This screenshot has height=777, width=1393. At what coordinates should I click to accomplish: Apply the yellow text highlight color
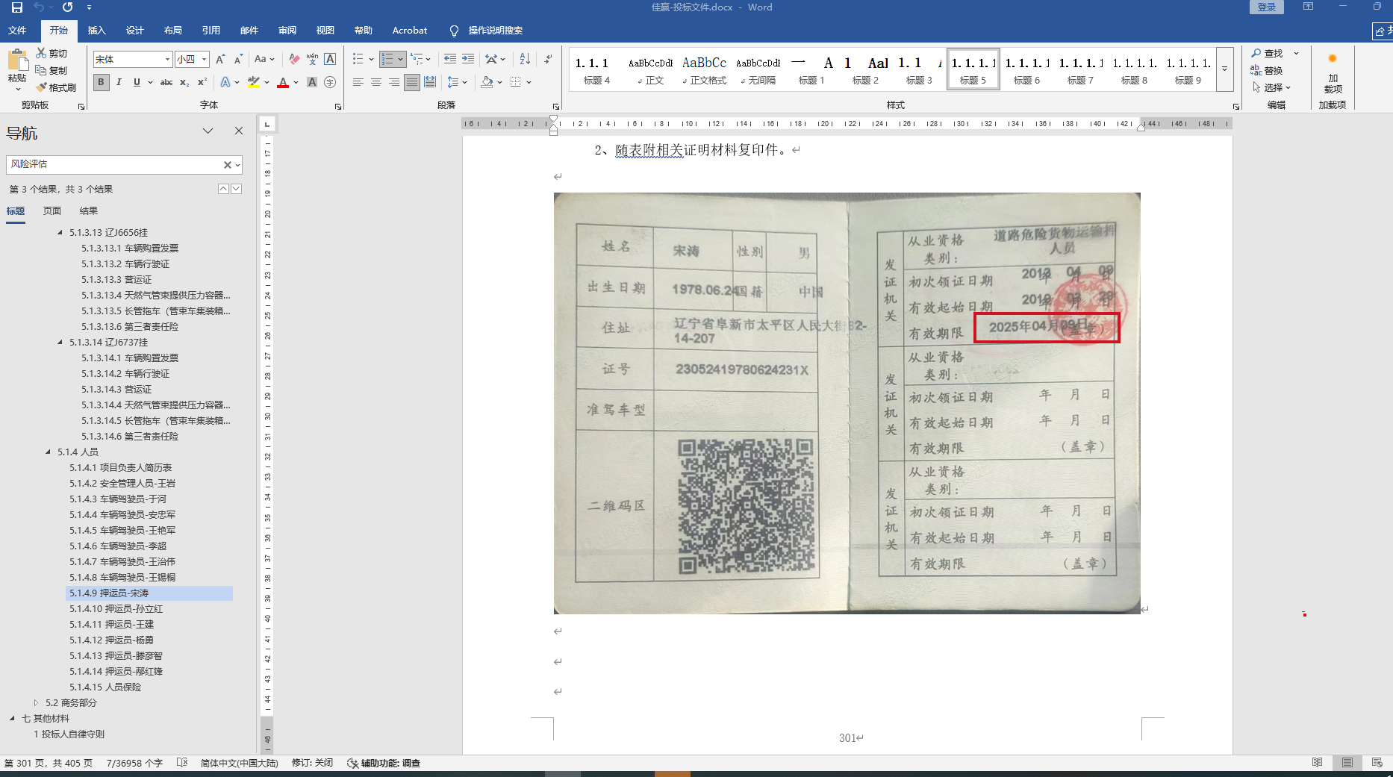pyautogui.click(x=254, y=82)
